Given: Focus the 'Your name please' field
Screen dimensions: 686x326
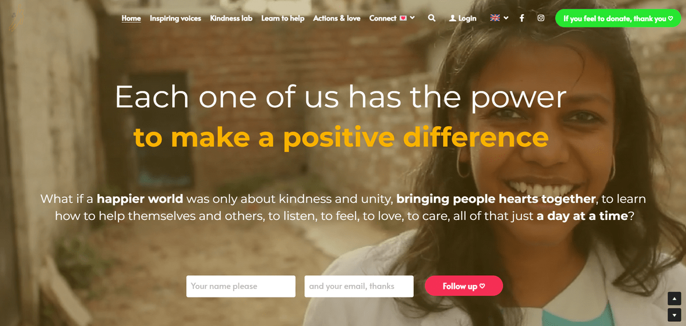Looking at the screenshot, I should 241,286.
